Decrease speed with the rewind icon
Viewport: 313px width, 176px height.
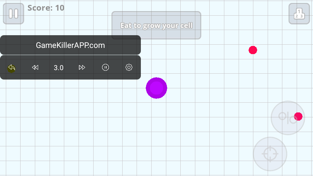(35, 67)
